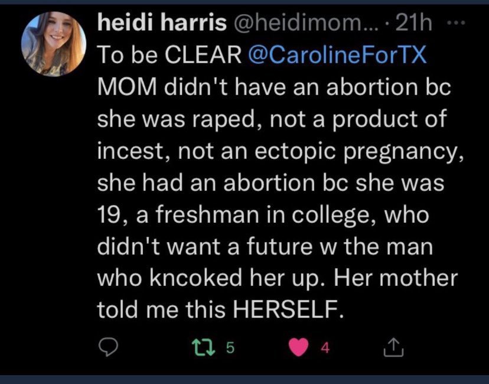Open heidi harris's profile picture

pyautogui.click(x=54, y=44)
